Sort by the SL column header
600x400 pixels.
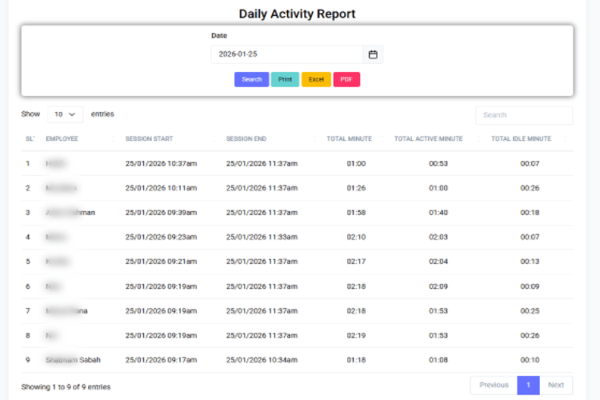(x=30, y=139)
